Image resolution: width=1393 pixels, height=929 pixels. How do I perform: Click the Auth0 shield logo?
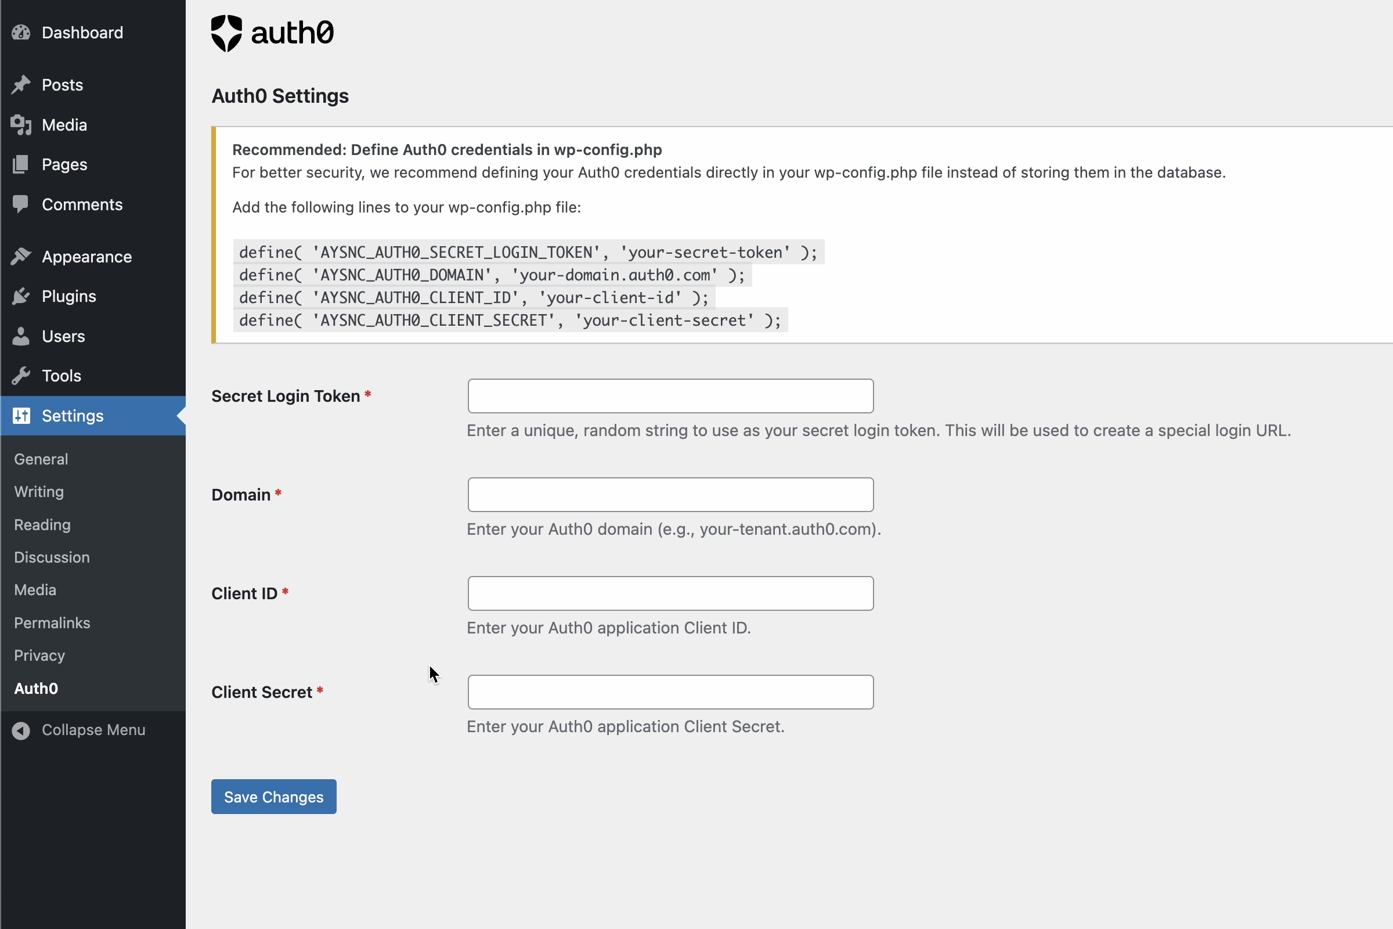227,33
